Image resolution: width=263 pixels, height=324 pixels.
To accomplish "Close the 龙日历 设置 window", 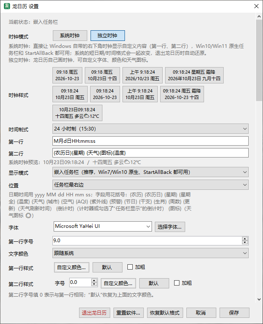I will 256,6.
